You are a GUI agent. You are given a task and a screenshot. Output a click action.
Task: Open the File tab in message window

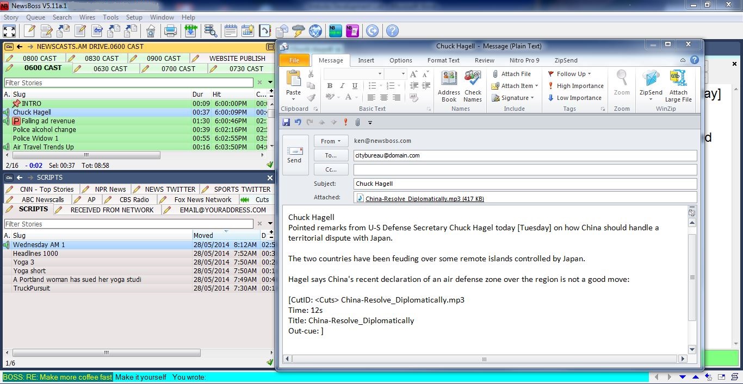point(294,60)
